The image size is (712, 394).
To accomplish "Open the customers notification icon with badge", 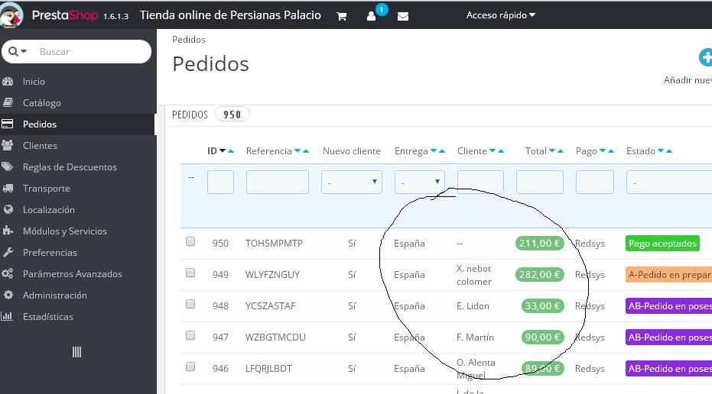I will point(372,16).
